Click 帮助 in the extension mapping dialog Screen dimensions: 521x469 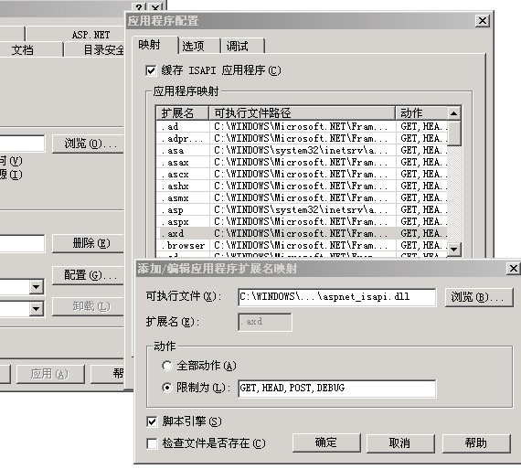[476, 442]
